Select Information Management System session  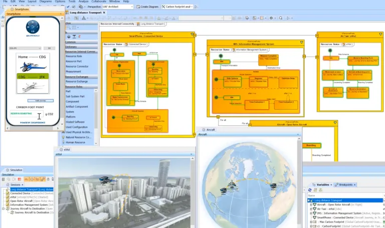(29, 204)
